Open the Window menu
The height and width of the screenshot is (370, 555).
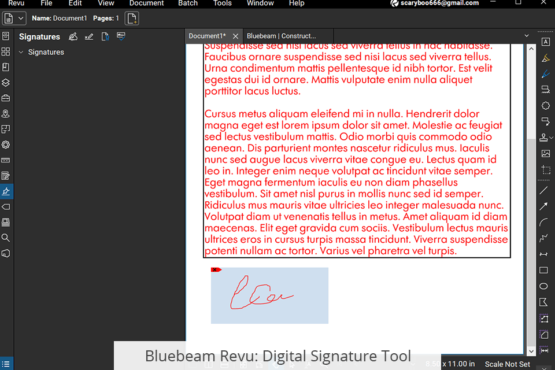(260, 3)
